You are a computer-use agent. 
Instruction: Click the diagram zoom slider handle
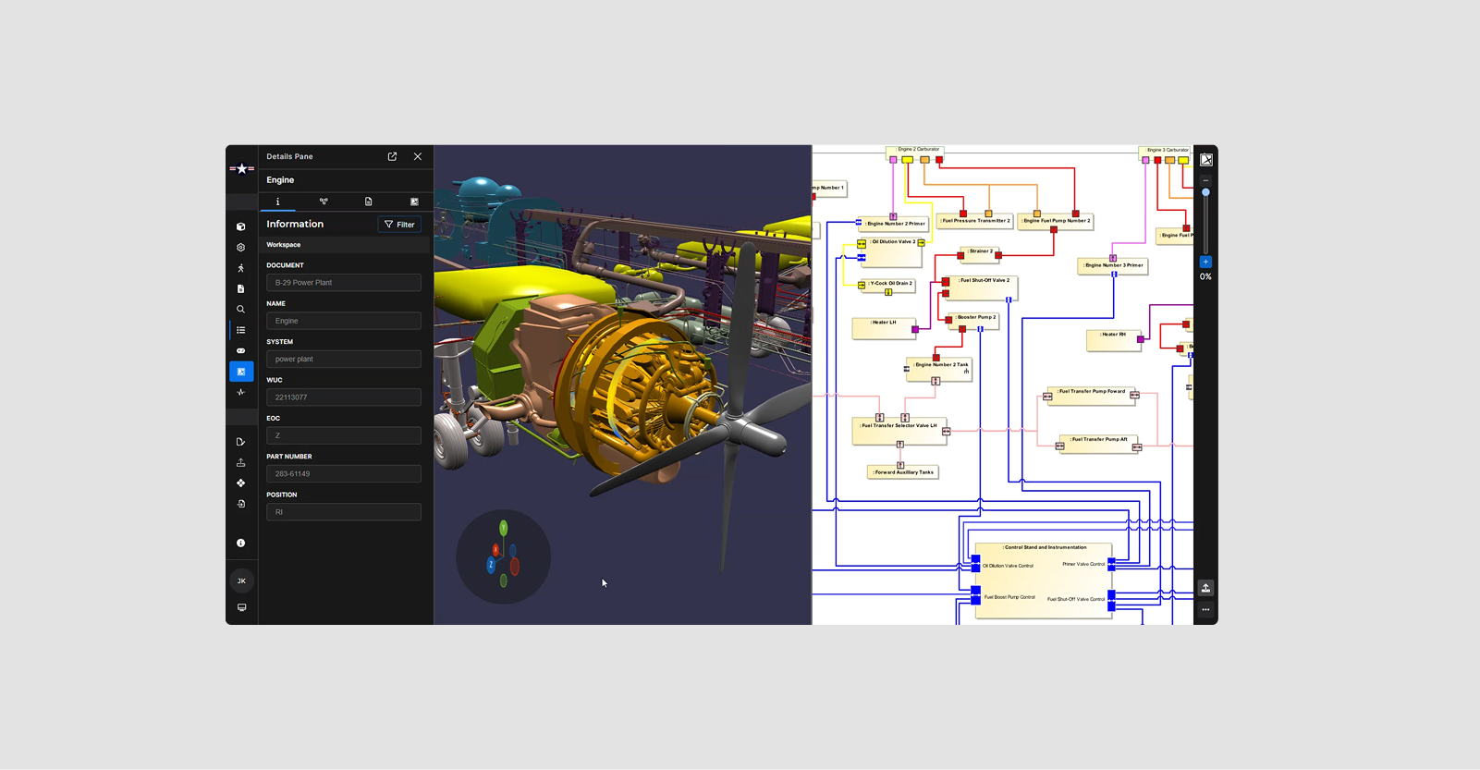1205,192
